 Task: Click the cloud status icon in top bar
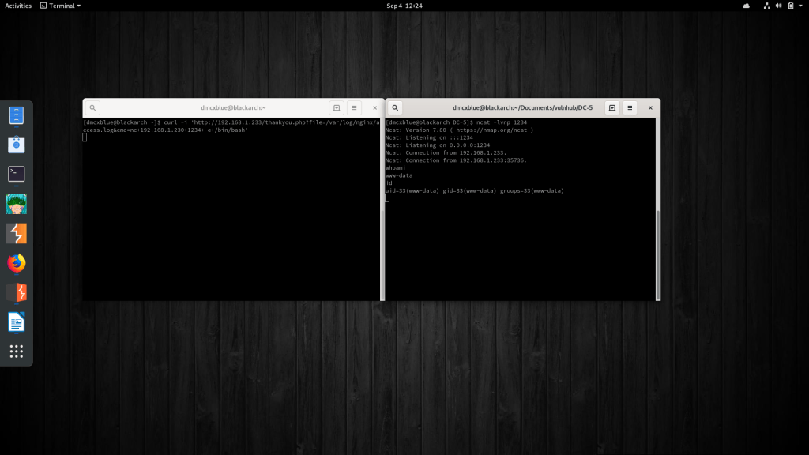pos(746,6)
